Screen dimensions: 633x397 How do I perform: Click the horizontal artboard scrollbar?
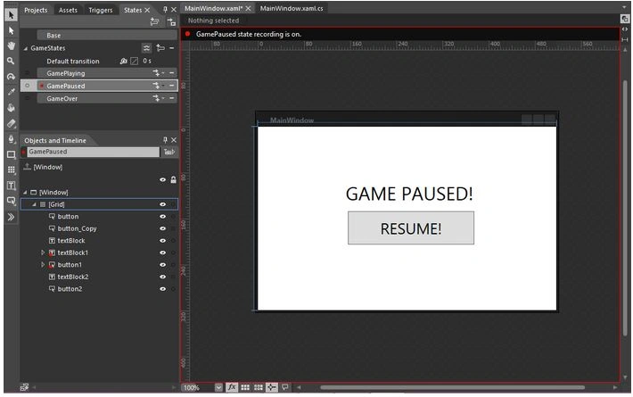452,387
